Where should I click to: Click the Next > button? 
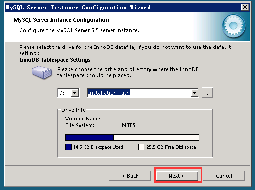tap(177, 176)
